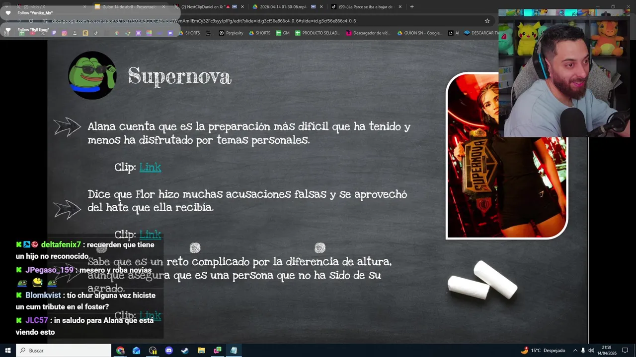Open the AI bookmark
Image resolution: width=636 pixels, height=357 pixels.
click(454, 33)
